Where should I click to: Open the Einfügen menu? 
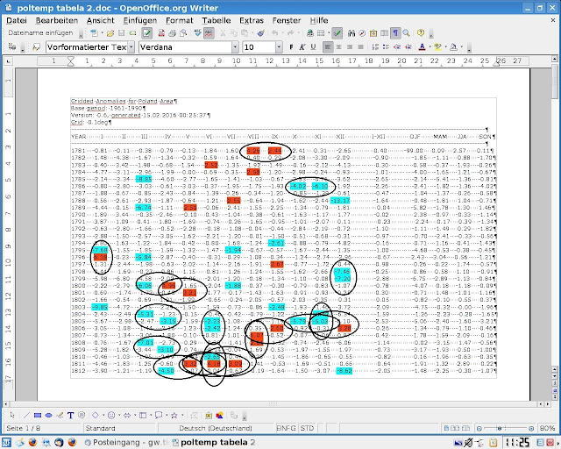140,20
